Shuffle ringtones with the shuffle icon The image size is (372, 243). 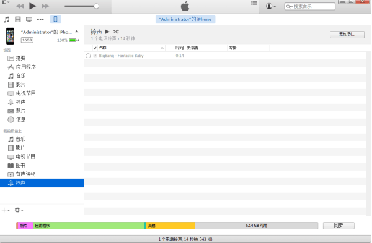pyautogui.click(x=116, y=32)
